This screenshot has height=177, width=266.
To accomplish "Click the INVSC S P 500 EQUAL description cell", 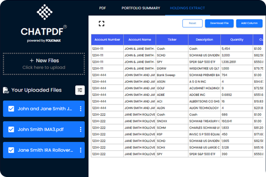I will point(204,135).
